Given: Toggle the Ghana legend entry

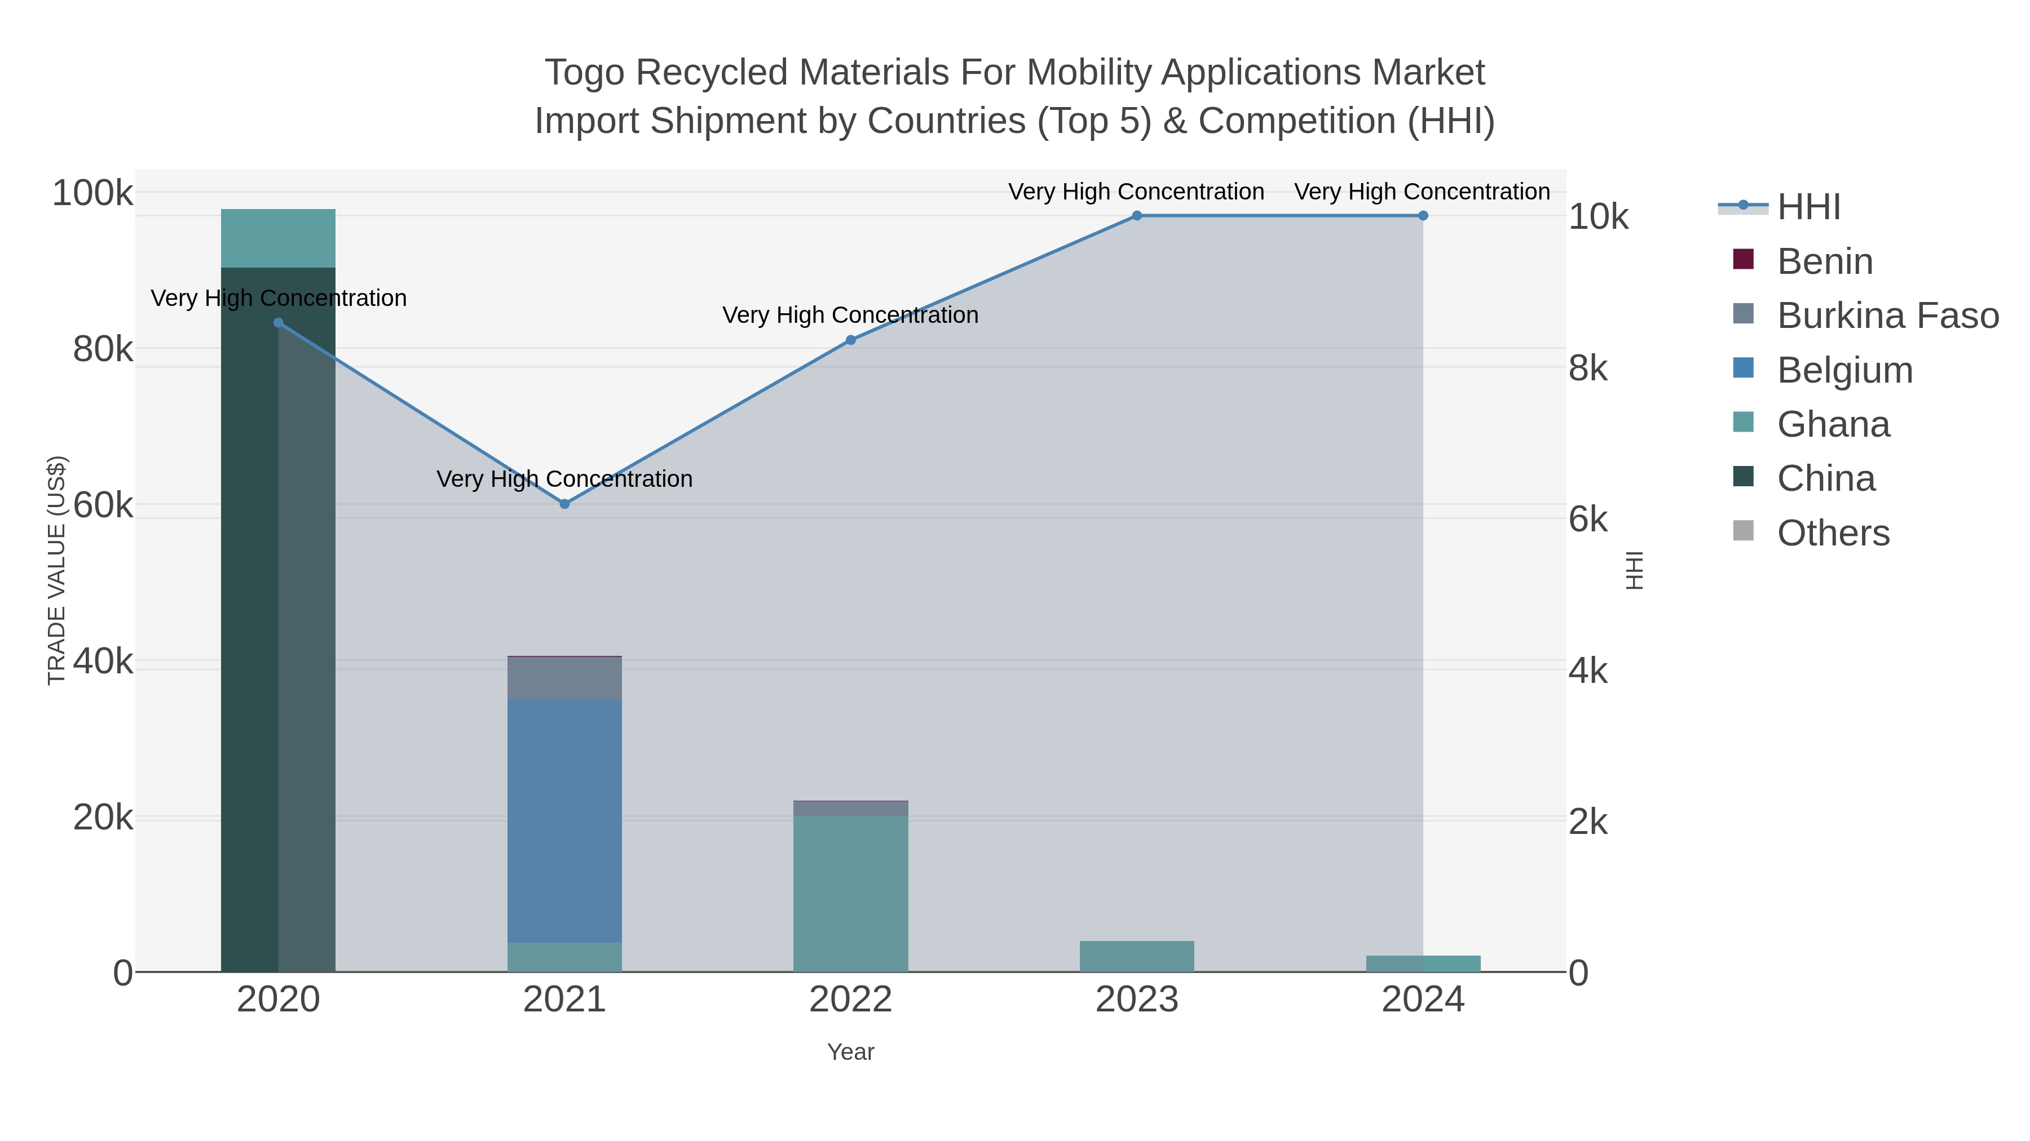Looking at the screenshot, I should (x=1812, y=424).
